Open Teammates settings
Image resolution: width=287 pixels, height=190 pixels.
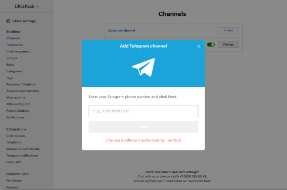tap(14, 45)
